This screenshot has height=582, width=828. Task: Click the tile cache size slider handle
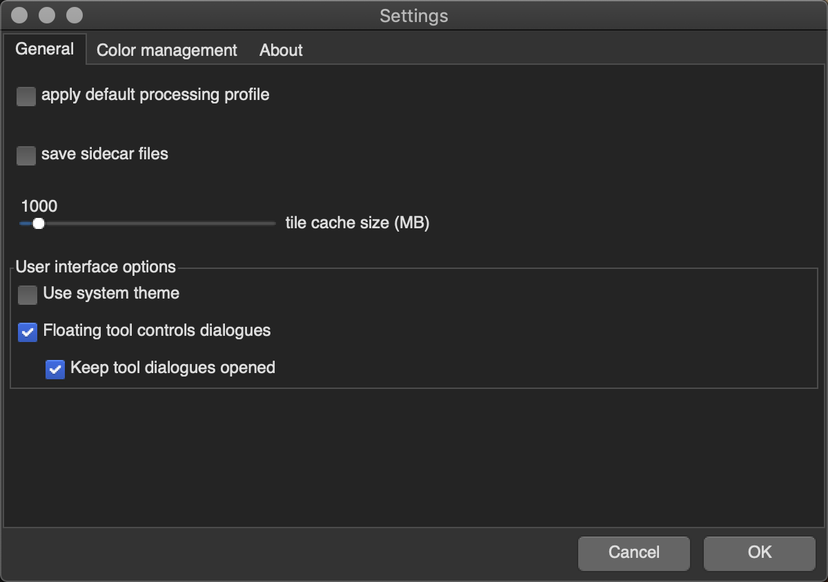tap(39, 223)
